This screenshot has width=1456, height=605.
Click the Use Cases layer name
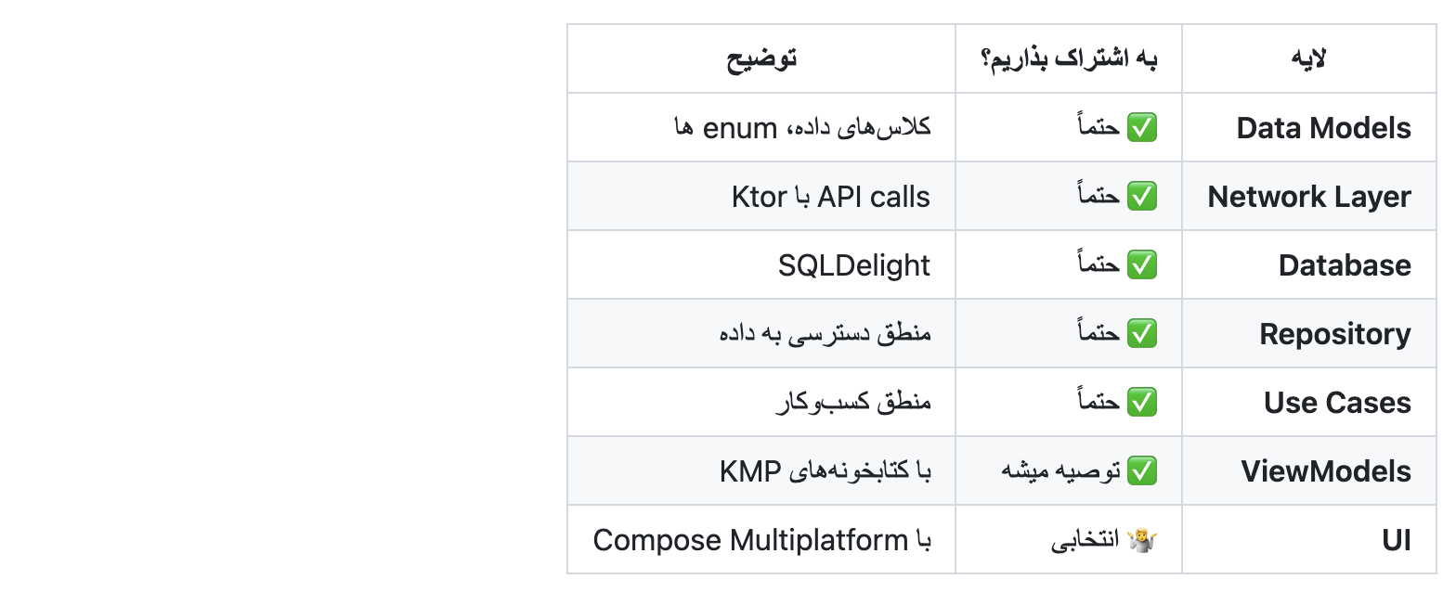point(1337,403)
